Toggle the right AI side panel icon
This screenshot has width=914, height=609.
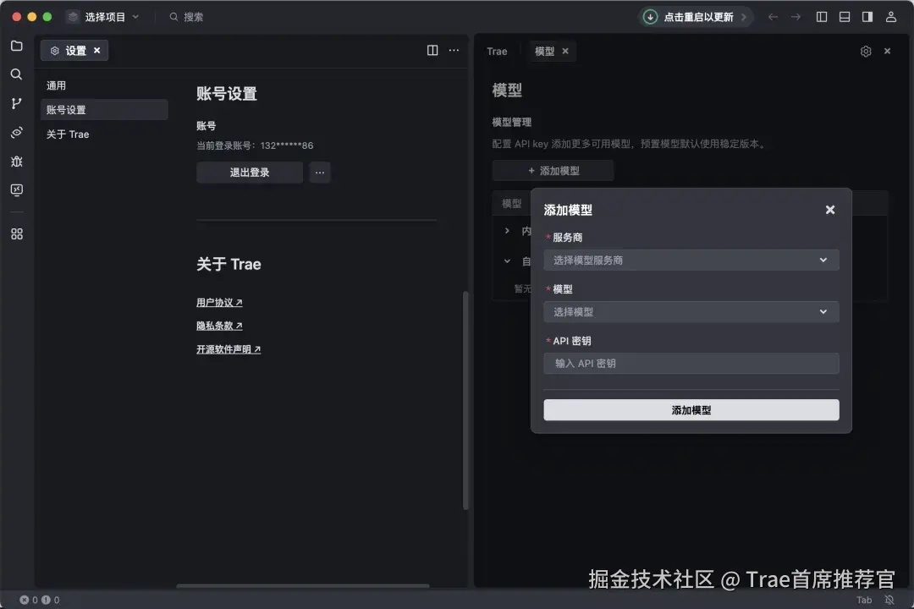[x=867, y=17]
